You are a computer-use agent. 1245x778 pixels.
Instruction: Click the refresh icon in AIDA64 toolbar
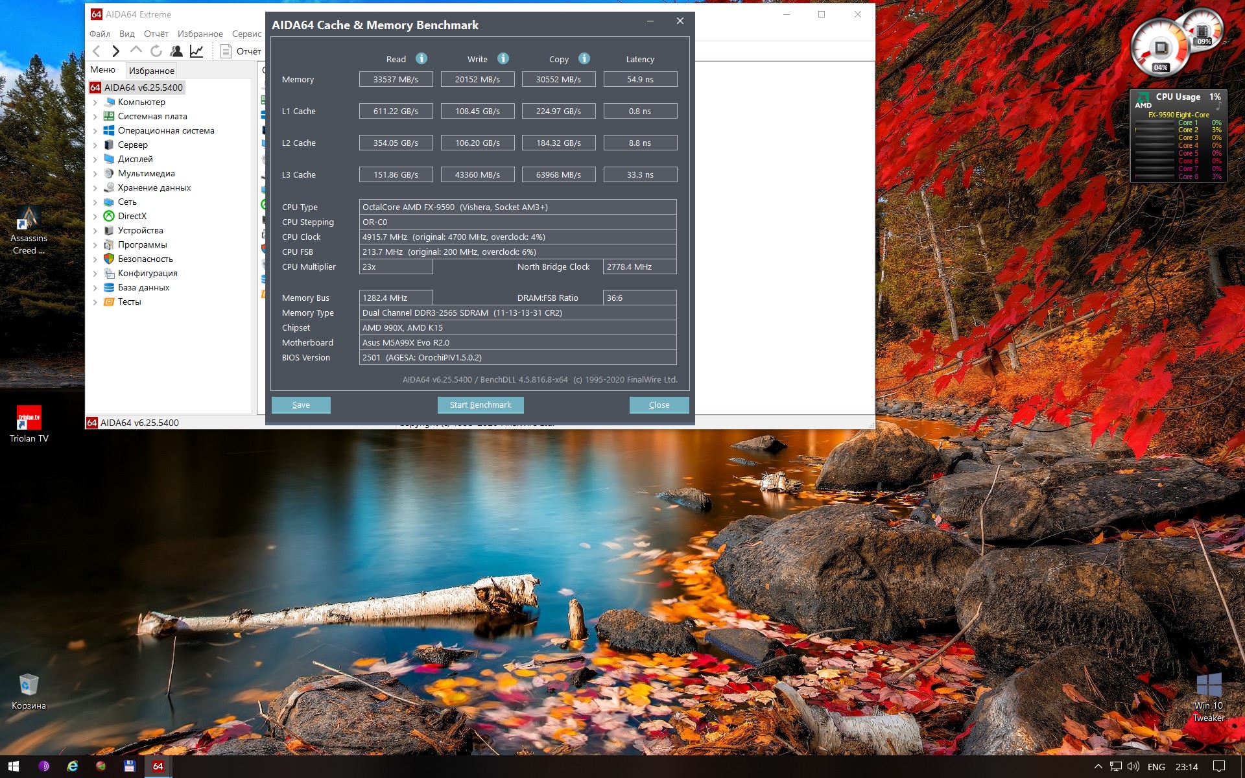(x=156, y=51)
